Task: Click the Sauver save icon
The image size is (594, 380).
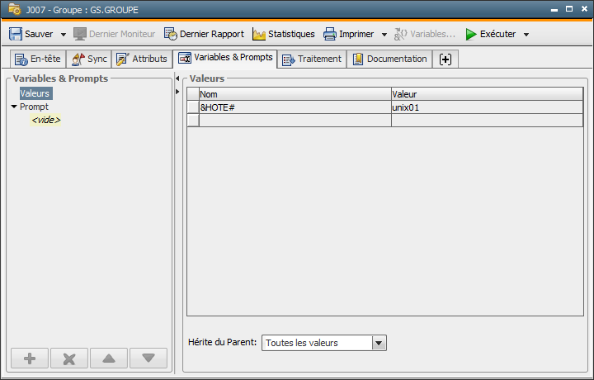Action: tap(16, 34)
